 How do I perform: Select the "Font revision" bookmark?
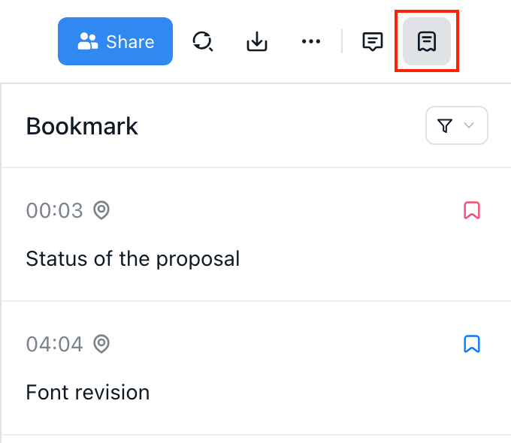point(88,392)
